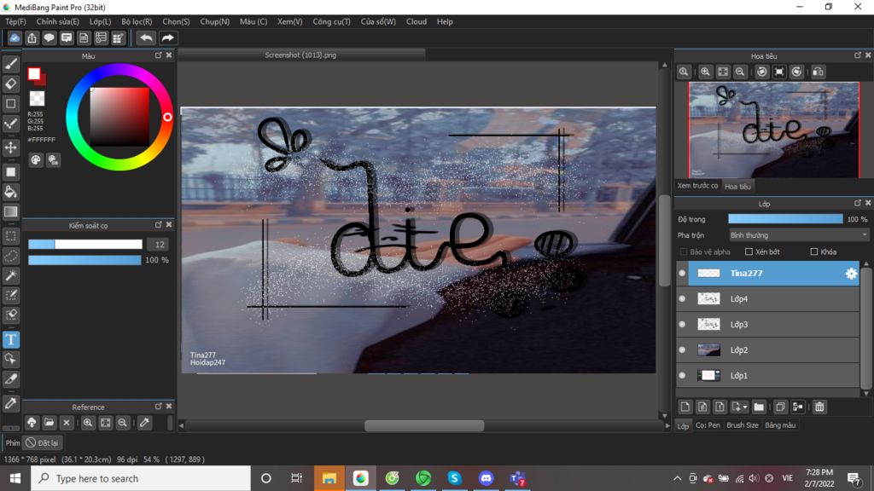Toggle visibility of the Lớp2 layer

(682, 350)
